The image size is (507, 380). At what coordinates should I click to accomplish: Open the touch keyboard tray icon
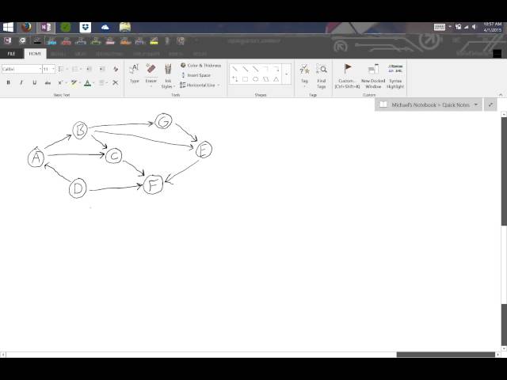pyautogui.click(x=440, y=27)
